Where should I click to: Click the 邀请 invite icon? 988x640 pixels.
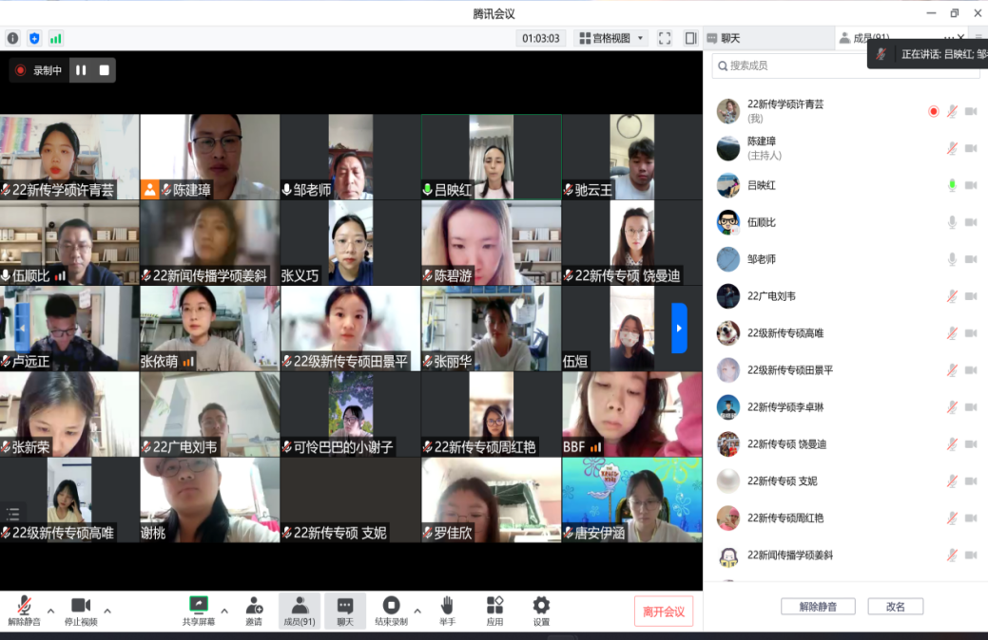pos(254,610)
